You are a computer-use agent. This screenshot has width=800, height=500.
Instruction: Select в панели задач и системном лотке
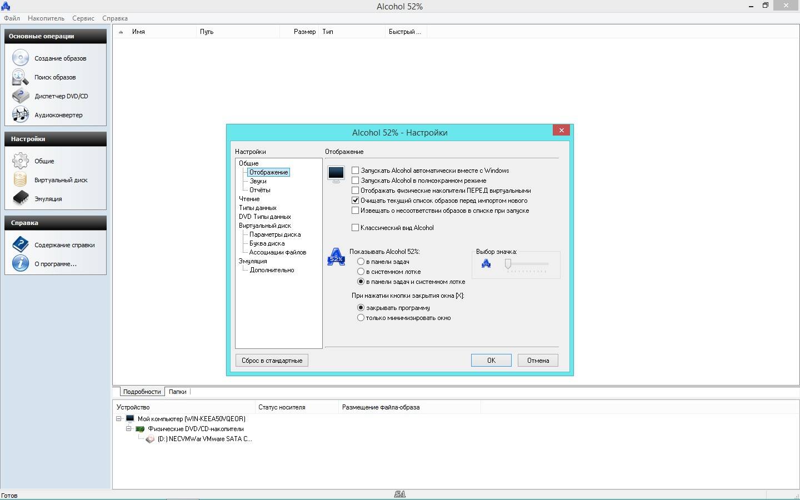361,281
